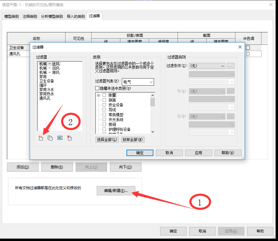Select the 家用热水 filter
Image resolution: width=278 pixels, height=241 pixels.
pyautogui.click(x=47, y=94)
